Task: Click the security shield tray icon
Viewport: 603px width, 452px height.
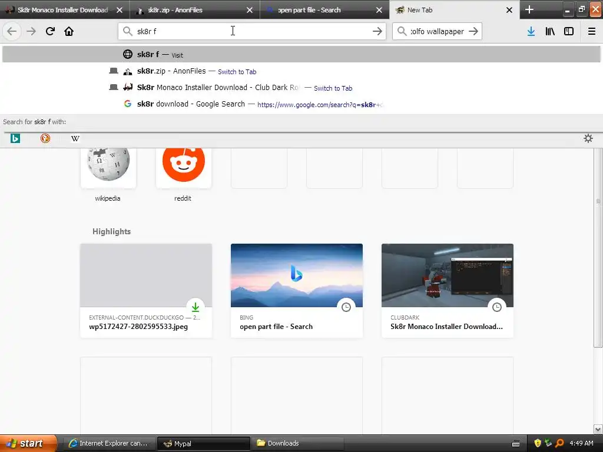Action: (x=537, y=443)
